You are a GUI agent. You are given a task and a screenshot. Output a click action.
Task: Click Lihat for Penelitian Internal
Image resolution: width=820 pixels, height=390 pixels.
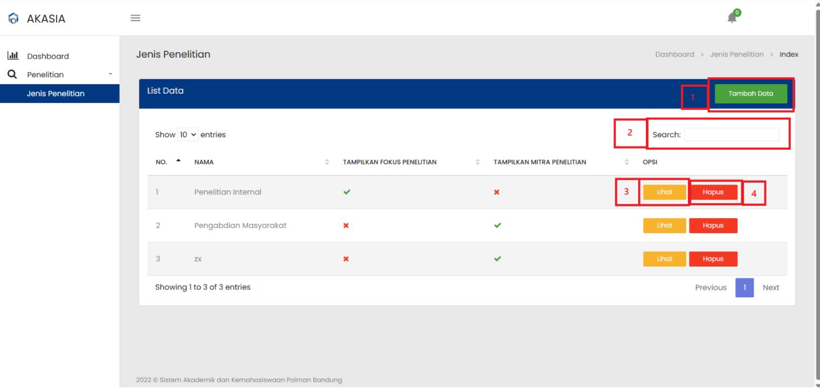pyautogui.click(x=664, y=192)
